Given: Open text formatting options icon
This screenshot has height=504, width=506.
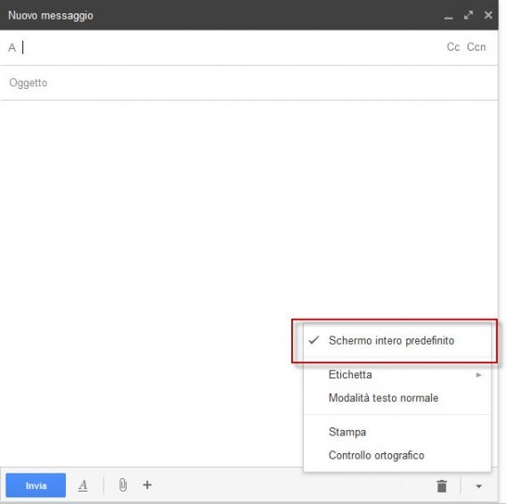Looking at the screenshot, I should point(83,485).
